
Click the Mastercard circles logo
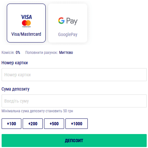pyautogui.click(x=26, y=24)
